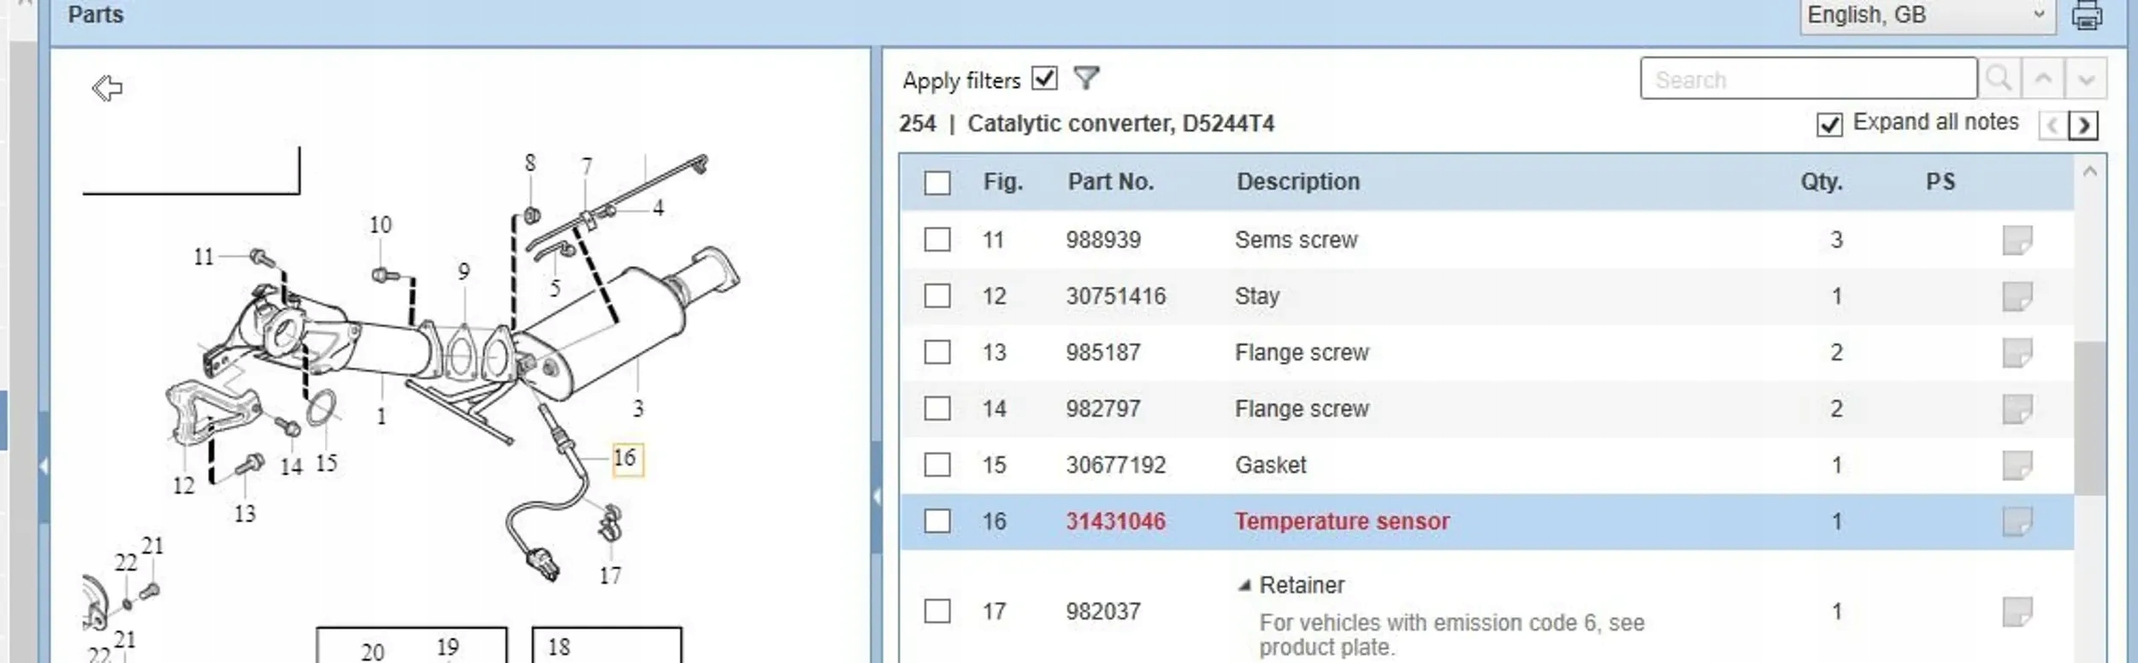Jump to previous search result arrow

click(2043, 79)
